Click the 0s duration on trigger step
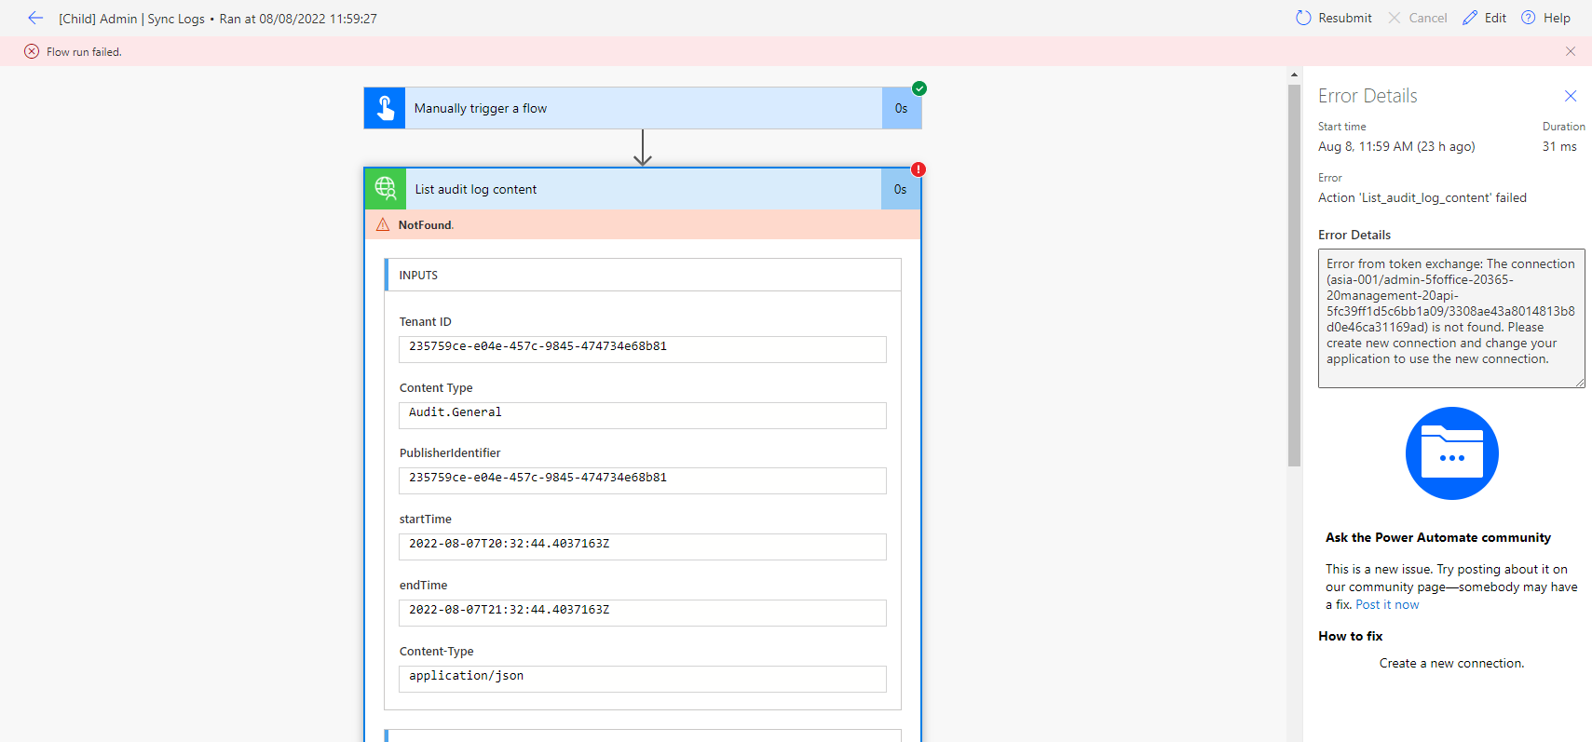This screenshot has height=742, width=1592. (901, 108)
